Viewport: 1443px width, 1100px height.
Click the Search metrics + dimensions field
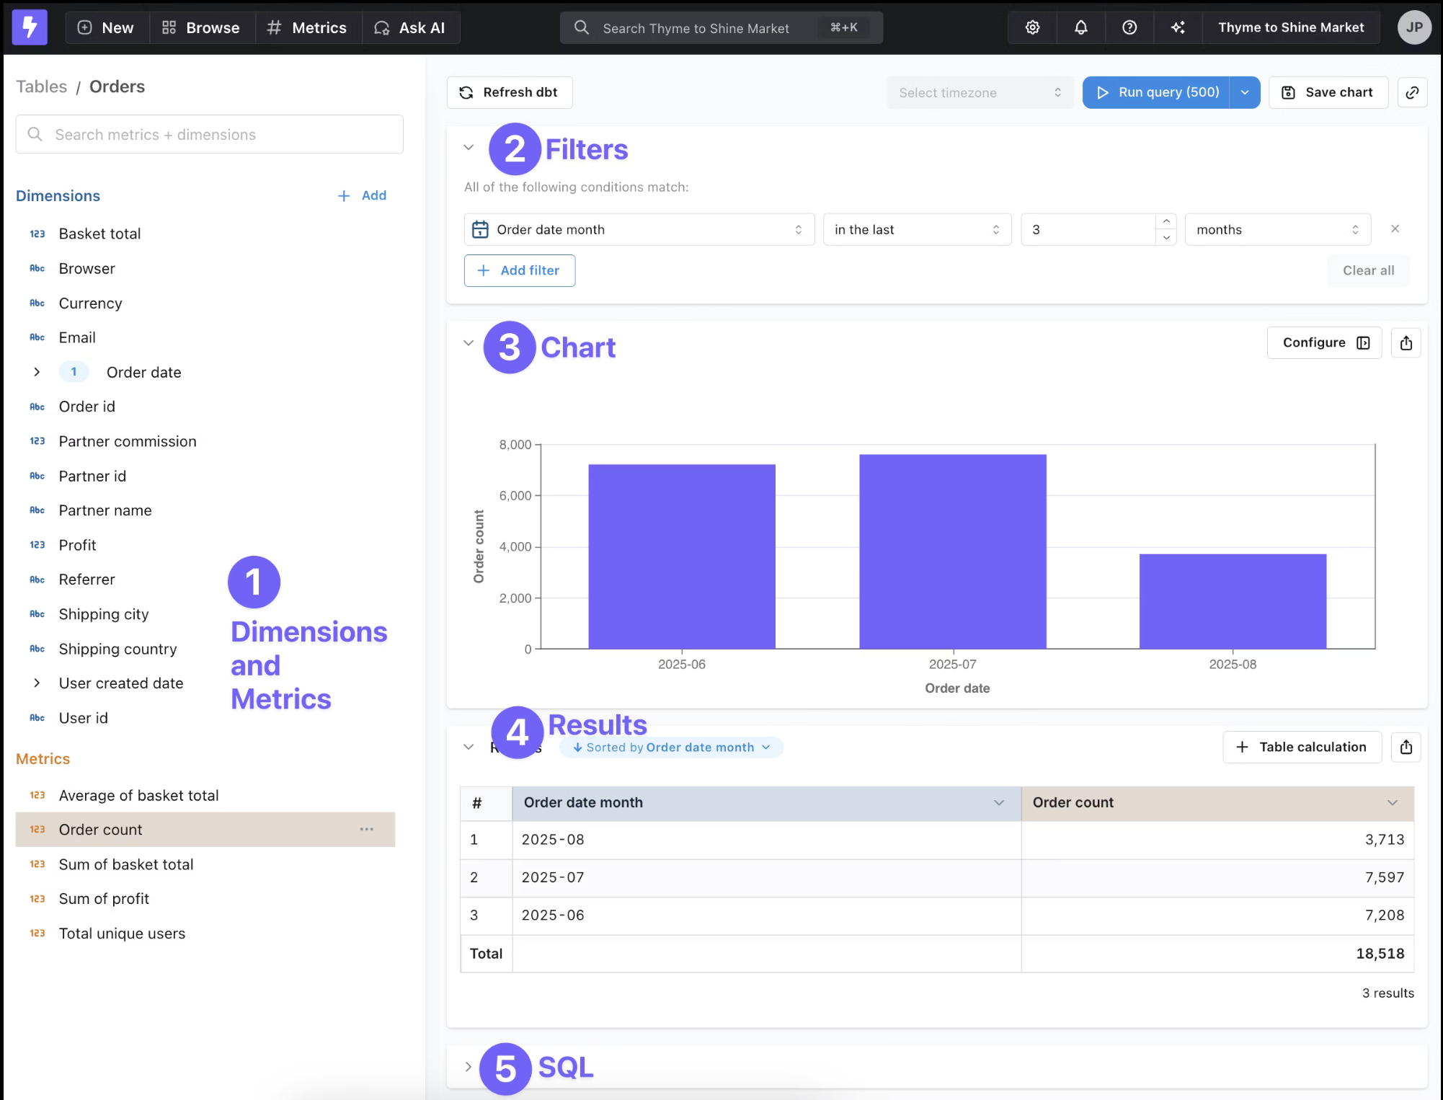pyautogui.click(x=209, y=134)
